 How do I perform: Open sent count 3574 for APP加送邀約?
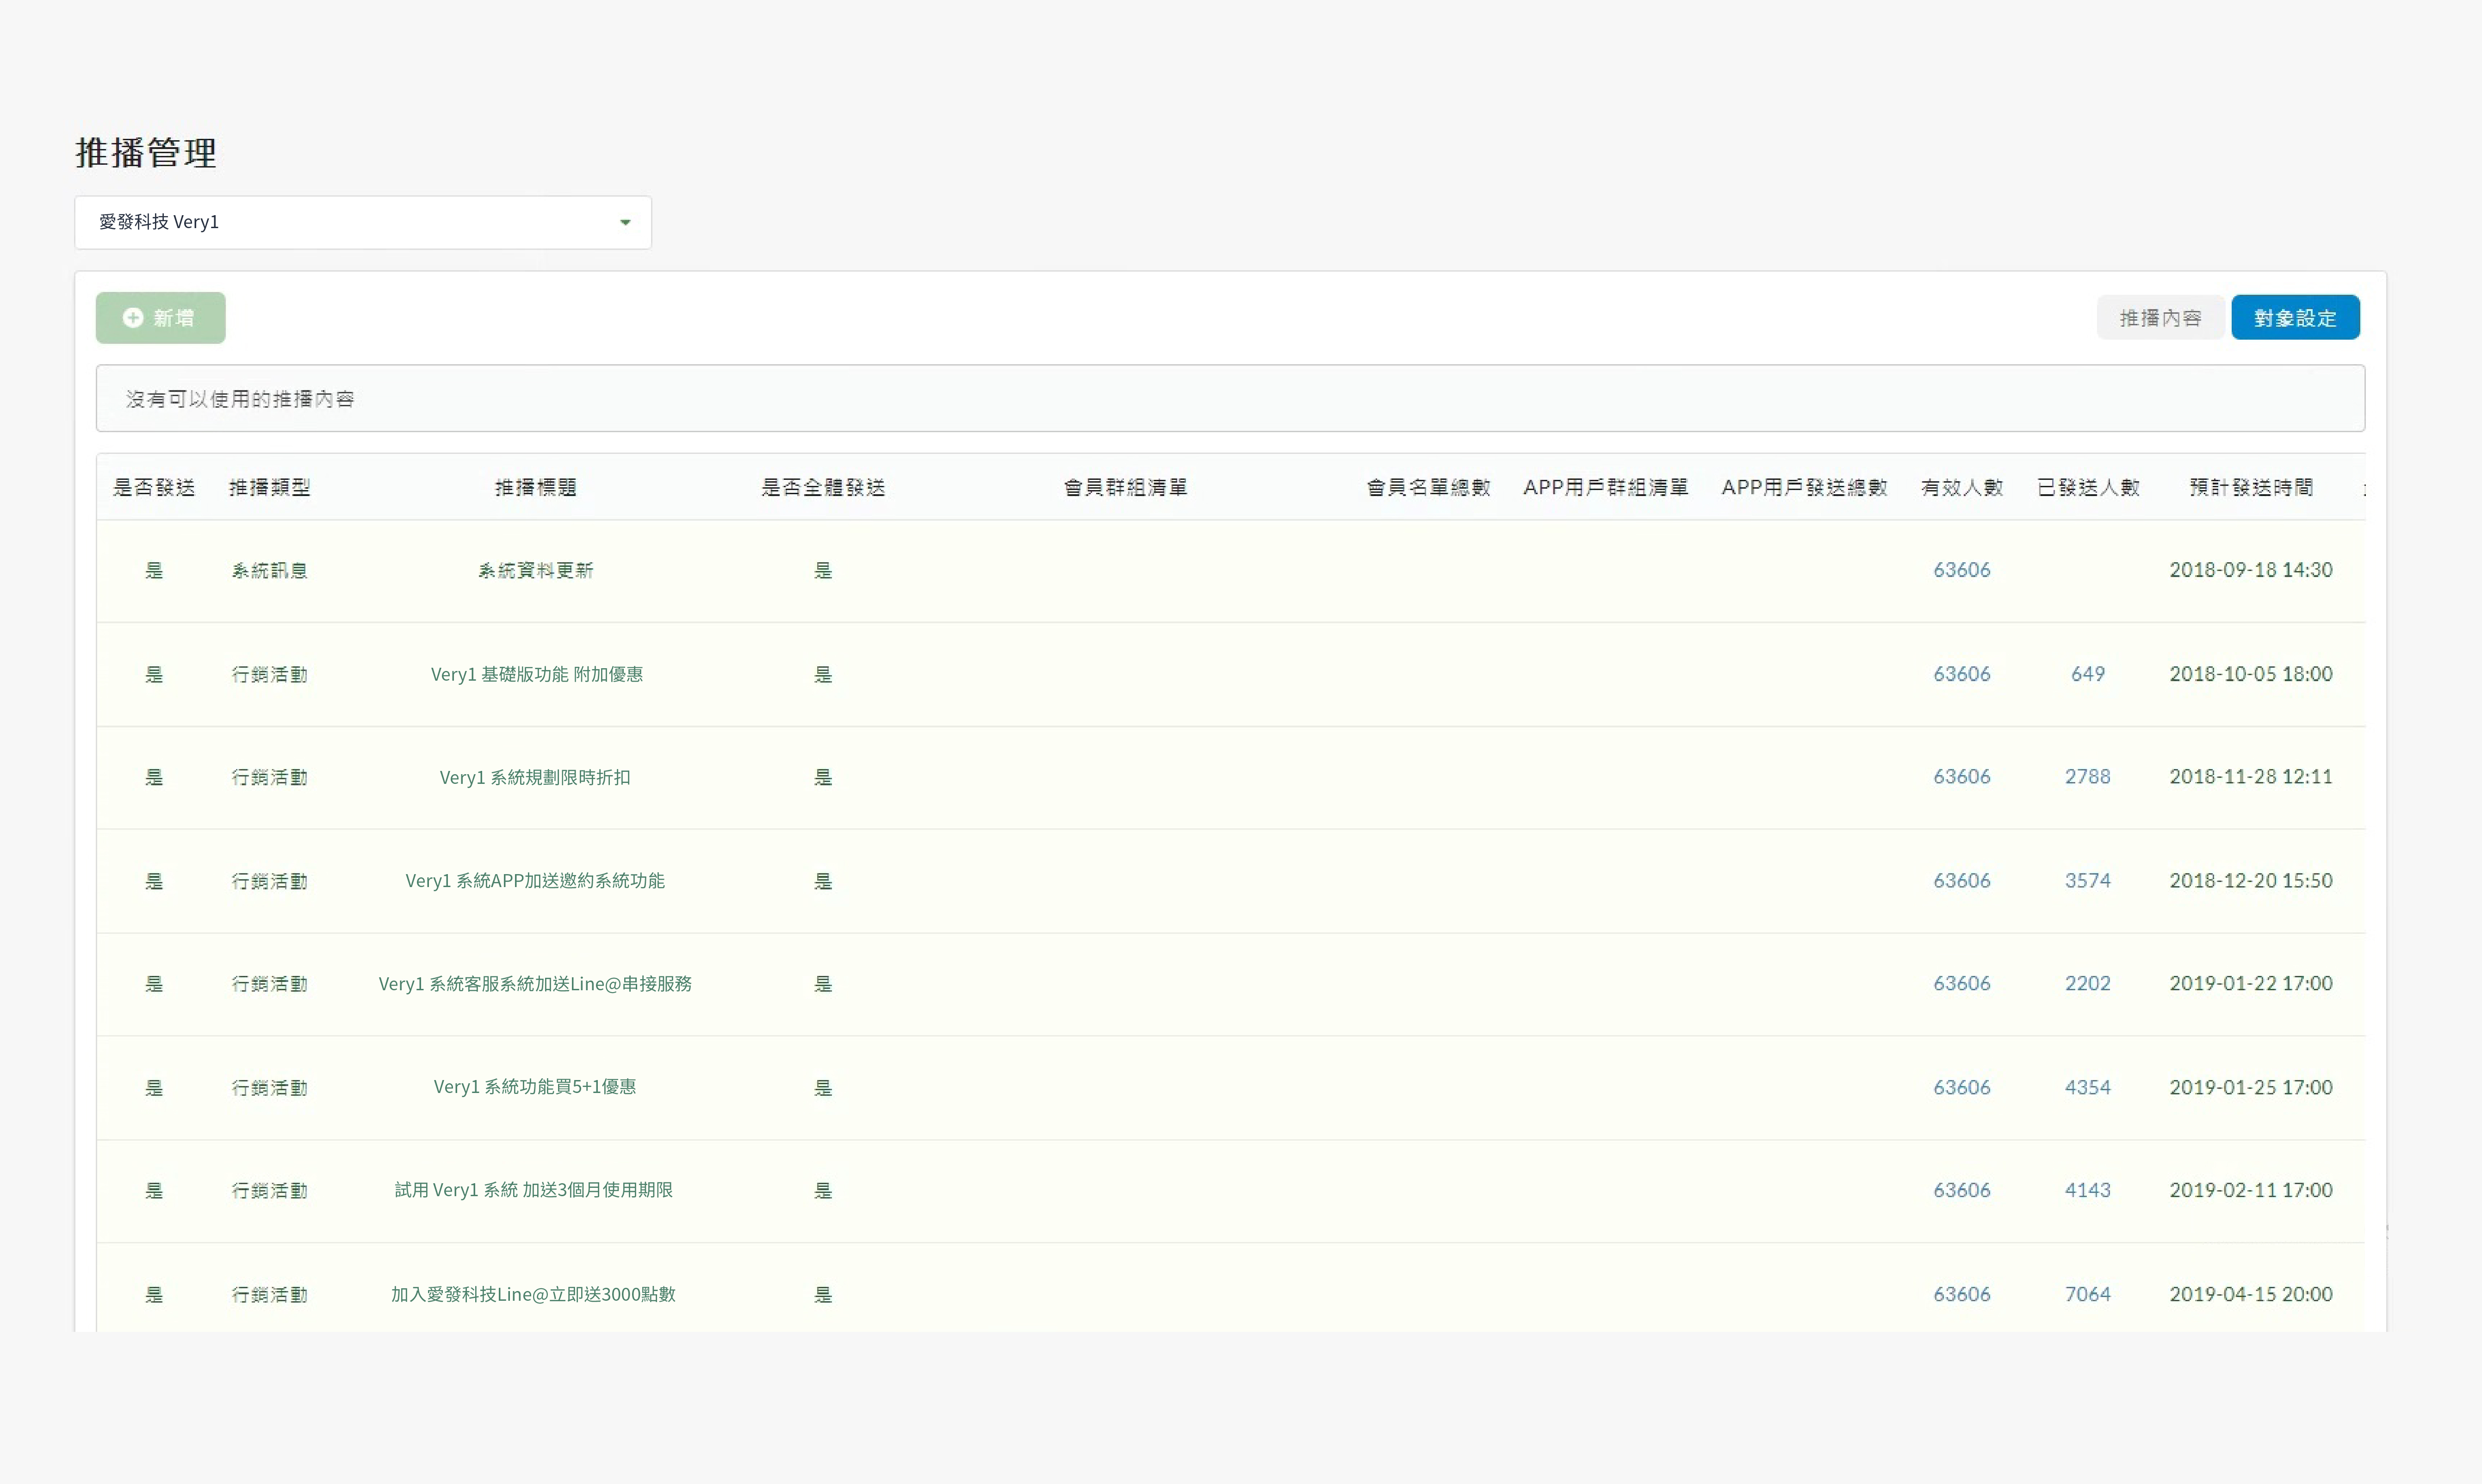[2088, 880]
